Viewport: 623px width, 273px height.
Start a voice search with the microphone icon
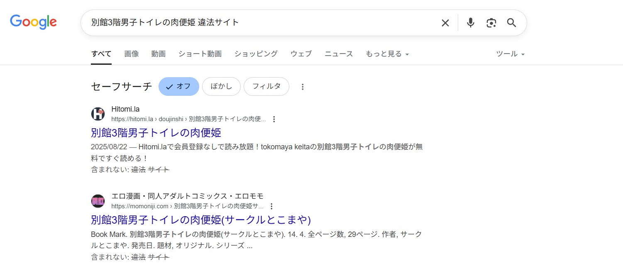pos(470,23)
